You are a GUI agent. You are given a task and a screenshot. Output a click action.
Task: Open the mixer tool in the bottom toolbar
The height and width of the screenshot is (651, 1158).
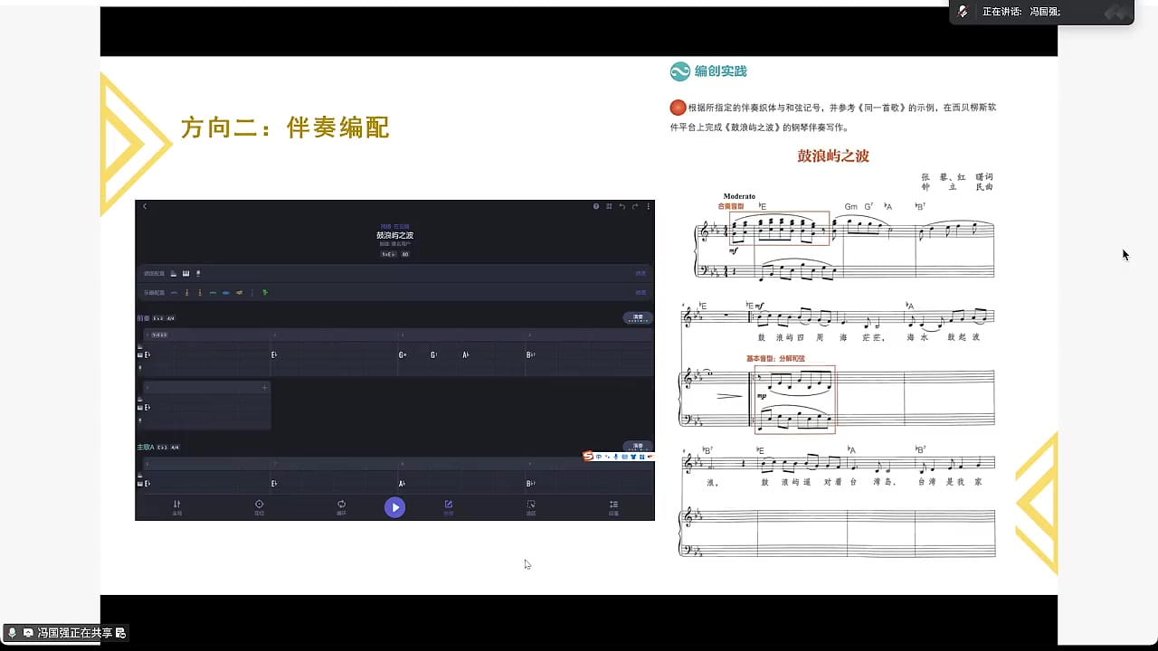click(x=176, y=507)
